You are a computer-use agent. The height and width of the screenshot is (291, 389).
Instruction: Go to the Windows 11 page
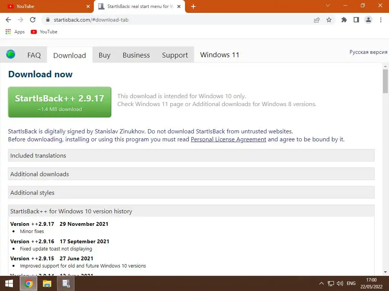click(x=220, y=55)
